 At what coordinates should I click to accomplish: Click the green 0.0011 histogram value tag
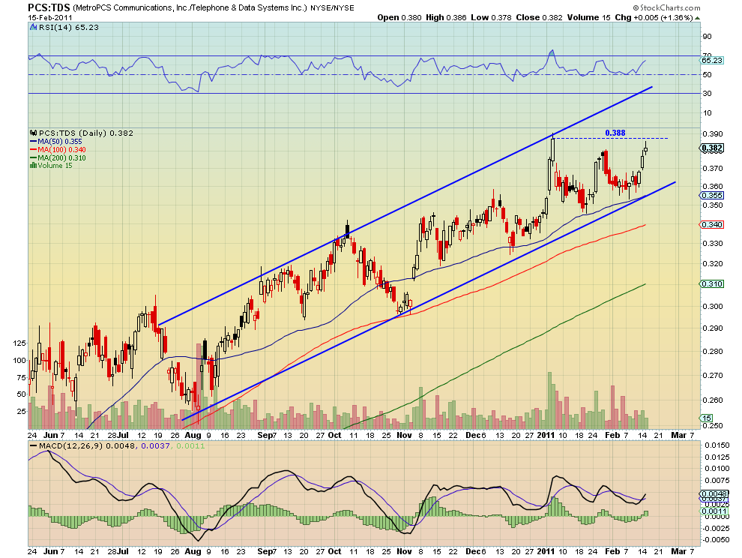click(x=714, y=511)
